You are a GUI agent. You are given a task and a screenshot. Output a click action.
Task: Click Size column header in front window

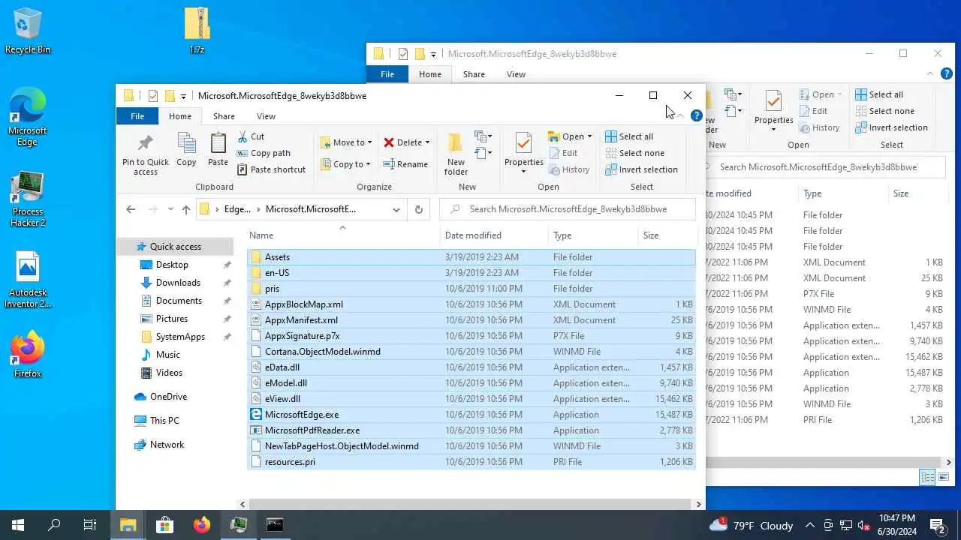click(667, 235)
